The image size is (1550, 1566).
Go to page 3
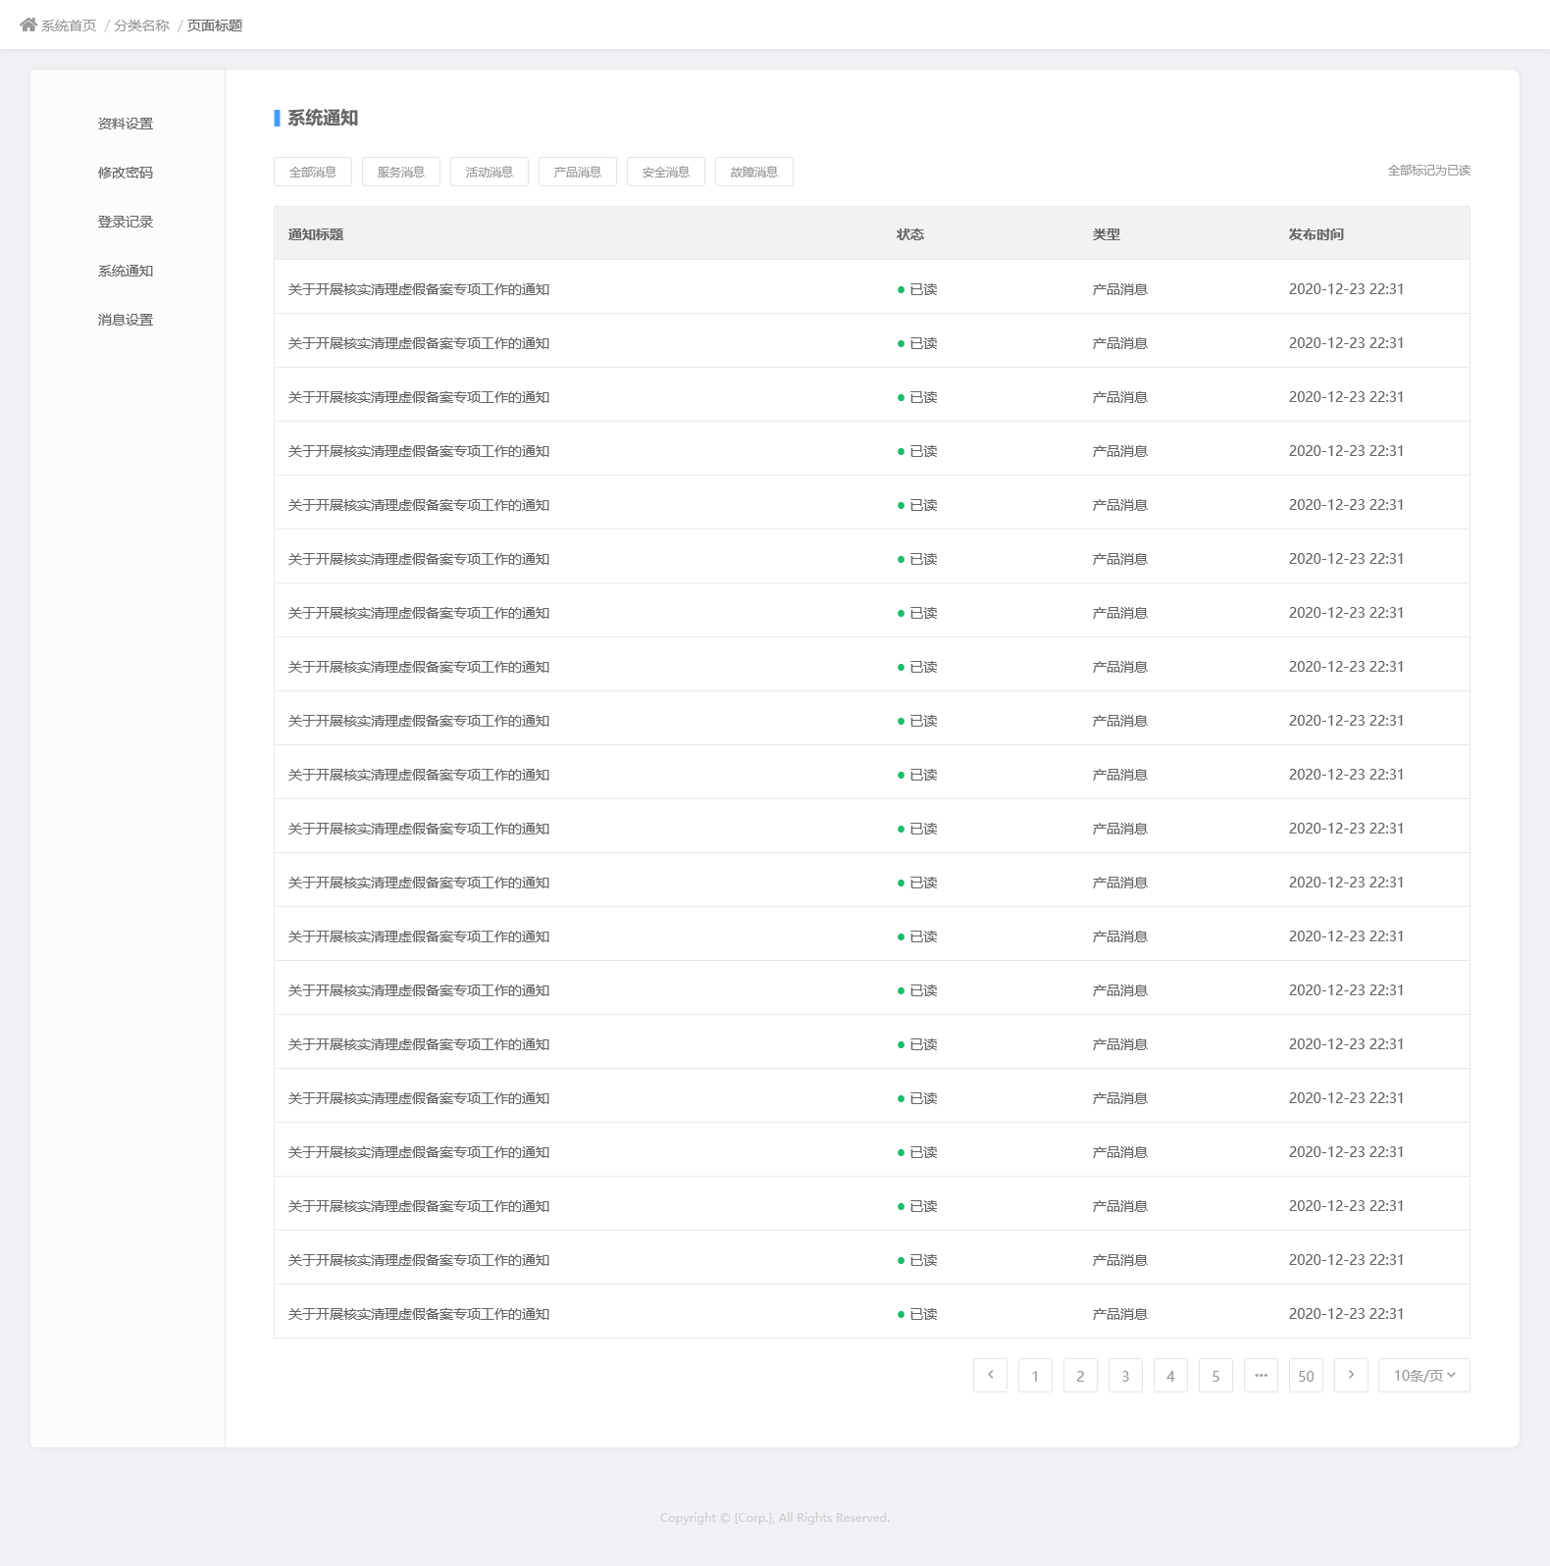click(1125, 1375)
